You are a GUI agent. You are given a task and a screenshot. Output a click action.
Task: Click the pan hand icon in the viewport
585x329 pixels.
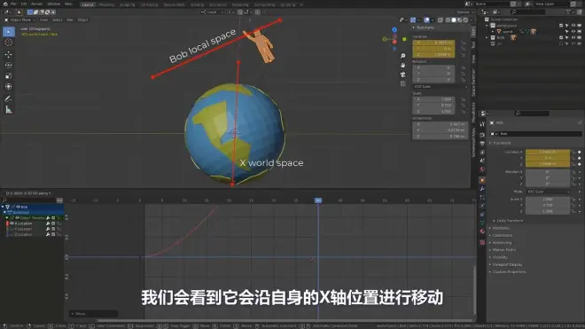[403, 65]
